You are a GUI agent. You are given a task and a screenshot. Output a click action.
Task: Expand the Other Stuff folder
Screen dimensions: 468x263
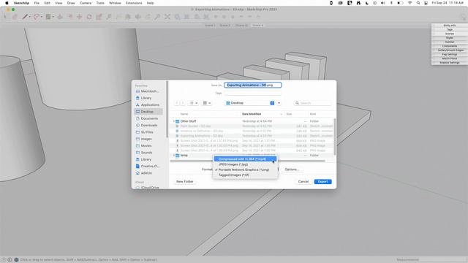coord(174,121)
